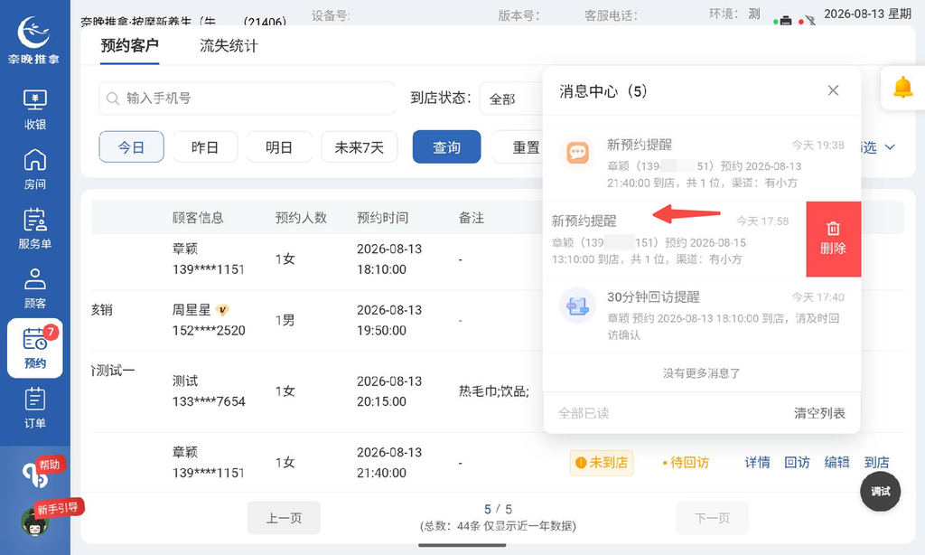Expand the filter chevron at right
The image size is (925, 555).
890,147
